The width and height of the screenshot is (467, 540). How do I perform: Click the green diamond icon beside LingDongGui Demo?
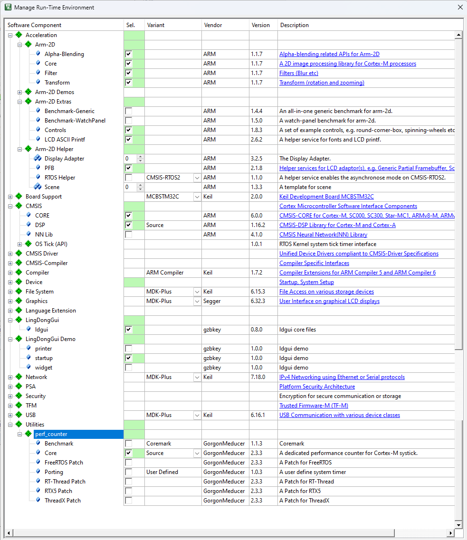[19, 339]
